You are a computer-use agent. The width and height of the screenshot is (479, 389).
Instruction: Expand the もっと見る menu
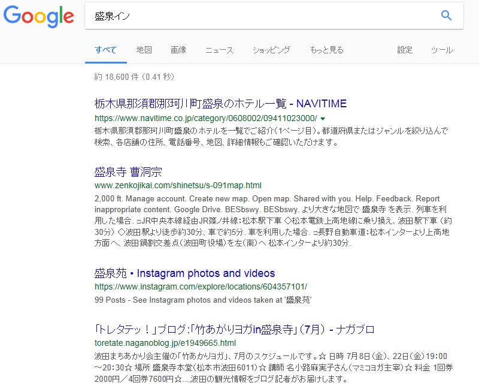[326, 50]
